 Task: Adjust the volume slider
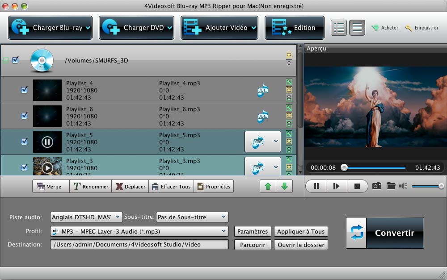point(427,186)
